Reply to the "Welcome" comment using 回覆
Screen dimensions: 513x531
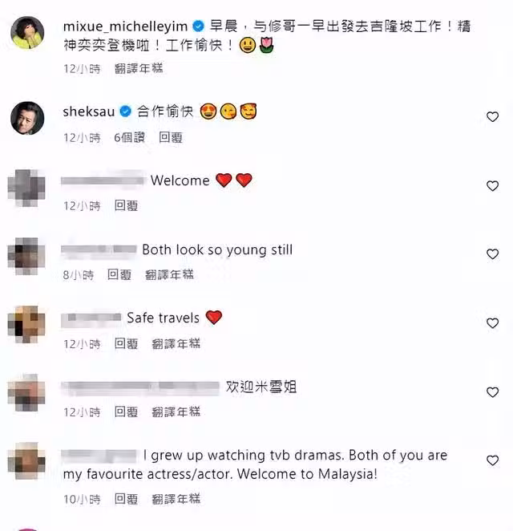126,205
